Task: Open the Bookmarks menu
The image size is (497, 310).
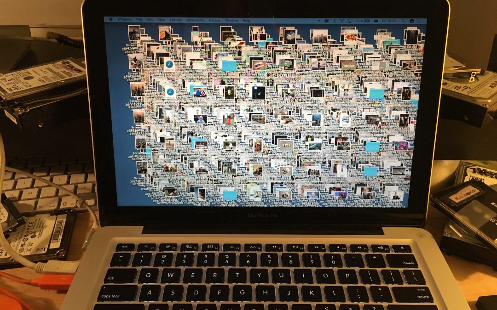Action: point(196,21)
